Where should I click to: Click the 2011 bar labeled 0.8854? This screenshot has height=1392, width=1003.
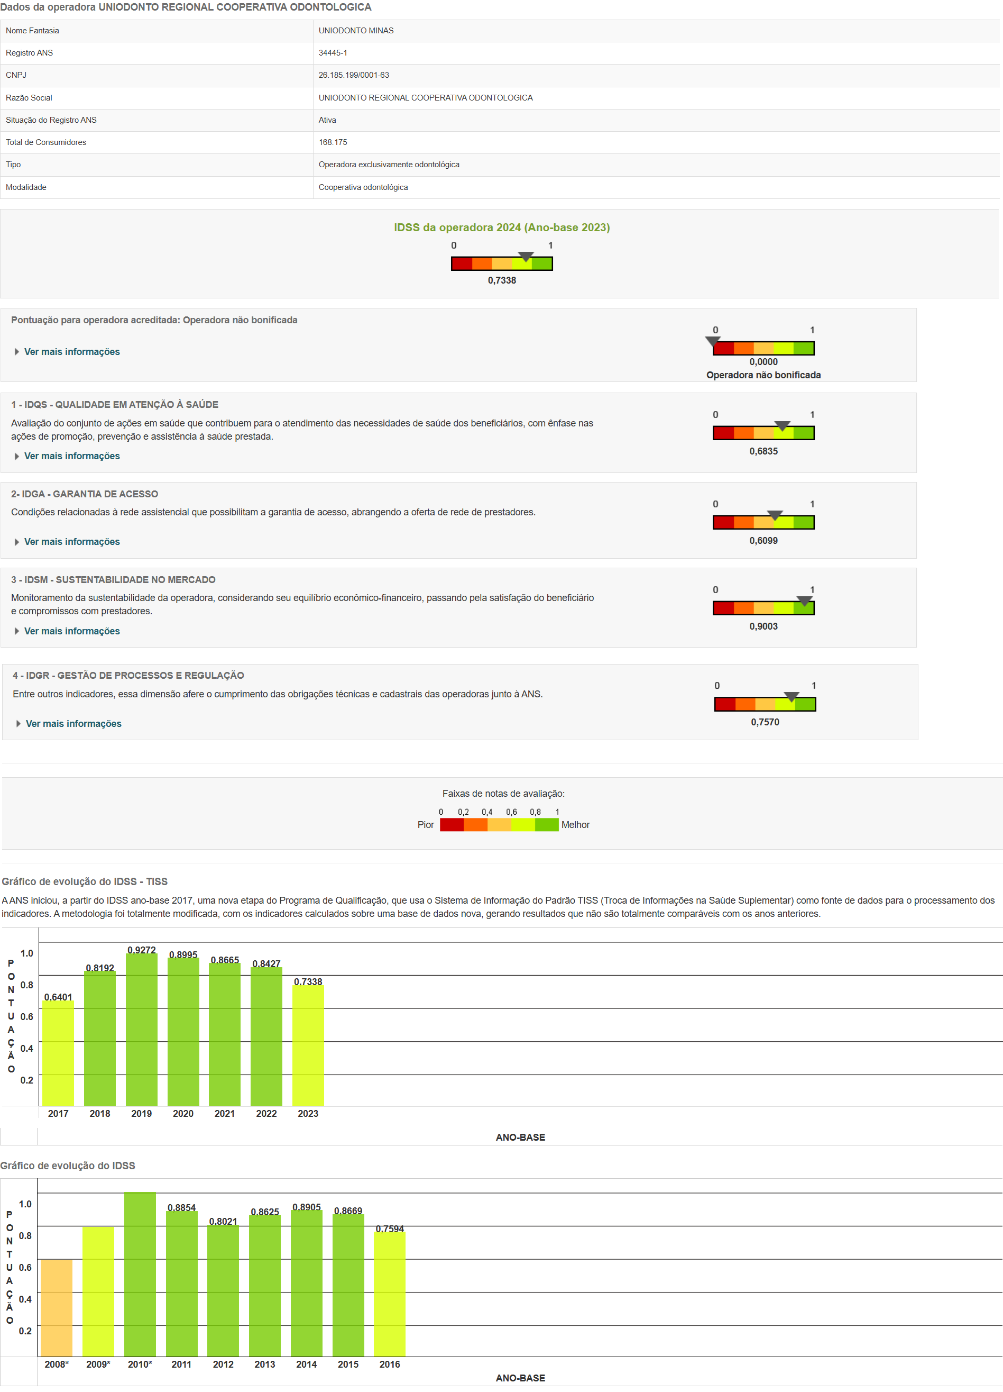[181, 1284]
